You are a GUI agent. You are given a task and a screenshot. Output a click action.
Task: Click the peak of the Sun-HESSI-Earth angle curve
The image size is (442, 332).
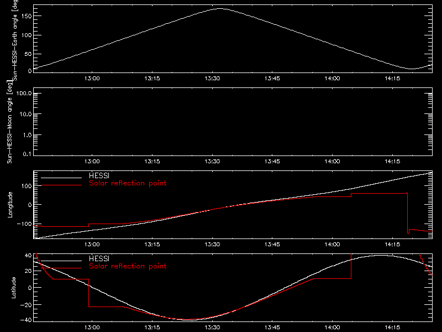219,9
